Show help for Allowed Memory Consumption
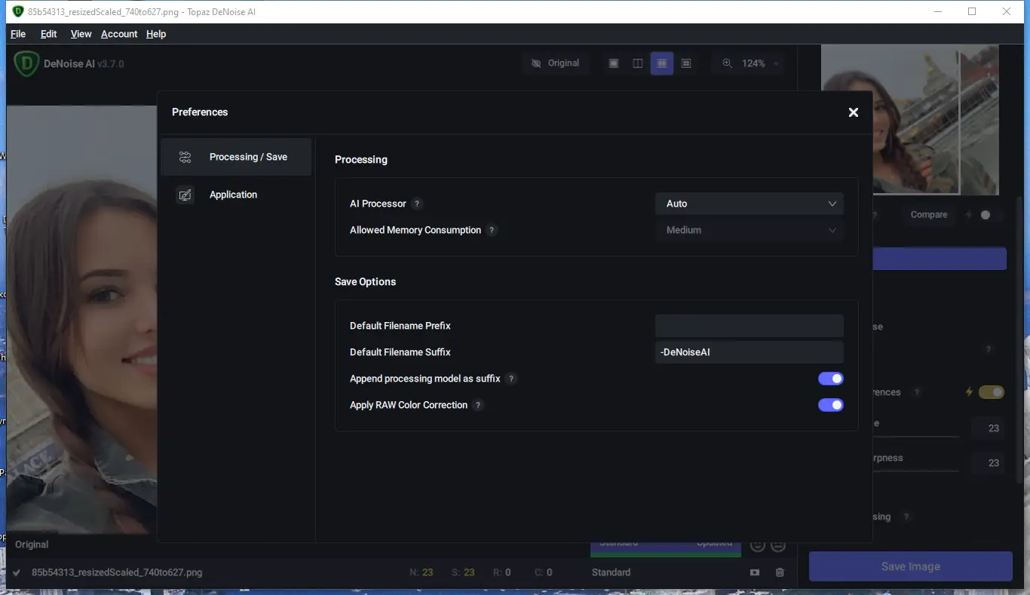The width and height of the screenshot is (1030, 595). coord(492,230)
